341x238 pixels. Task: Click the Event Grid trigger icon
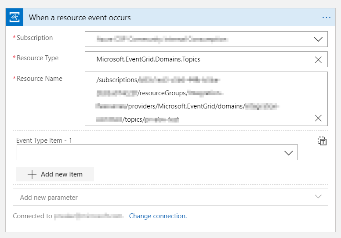click(x=14, y=18)
